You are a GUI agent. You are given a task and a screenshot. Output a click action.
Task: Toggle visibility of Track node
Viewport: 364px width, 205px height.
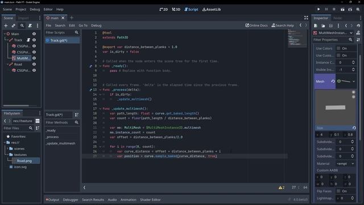[x=34, y=40]
